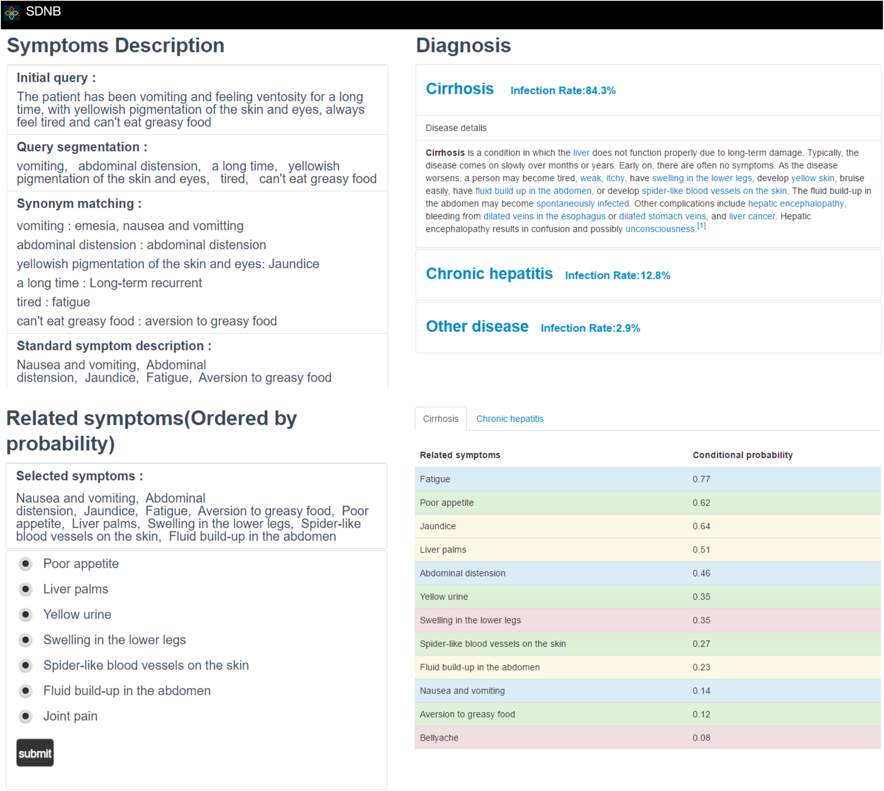Select the Poor appetite radio button
The height and width of the screenshot is (791, 884).
(x=25, y=564)
